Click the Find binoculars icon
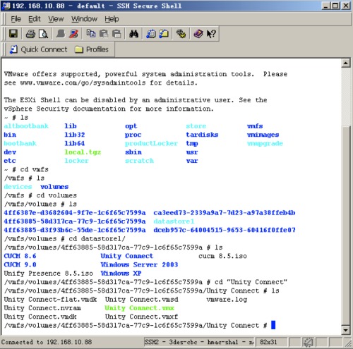This screenshot has height=349, width=353. tap(133, 34)
